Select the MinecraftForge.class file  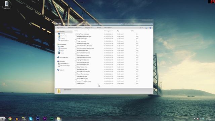pos(82,79)
